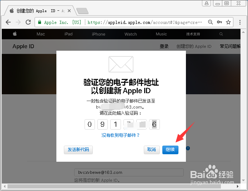The height and width of the screenshot is (191, 248).
Task: Click the 发送新代码 button
Action: click(78, 150)
